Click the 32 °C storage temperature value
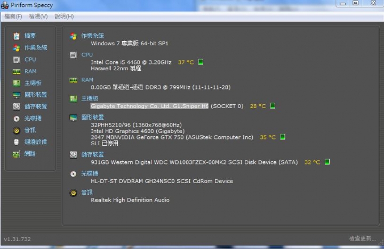This screenshot has height=249, width=384. (x=312, y=162)
